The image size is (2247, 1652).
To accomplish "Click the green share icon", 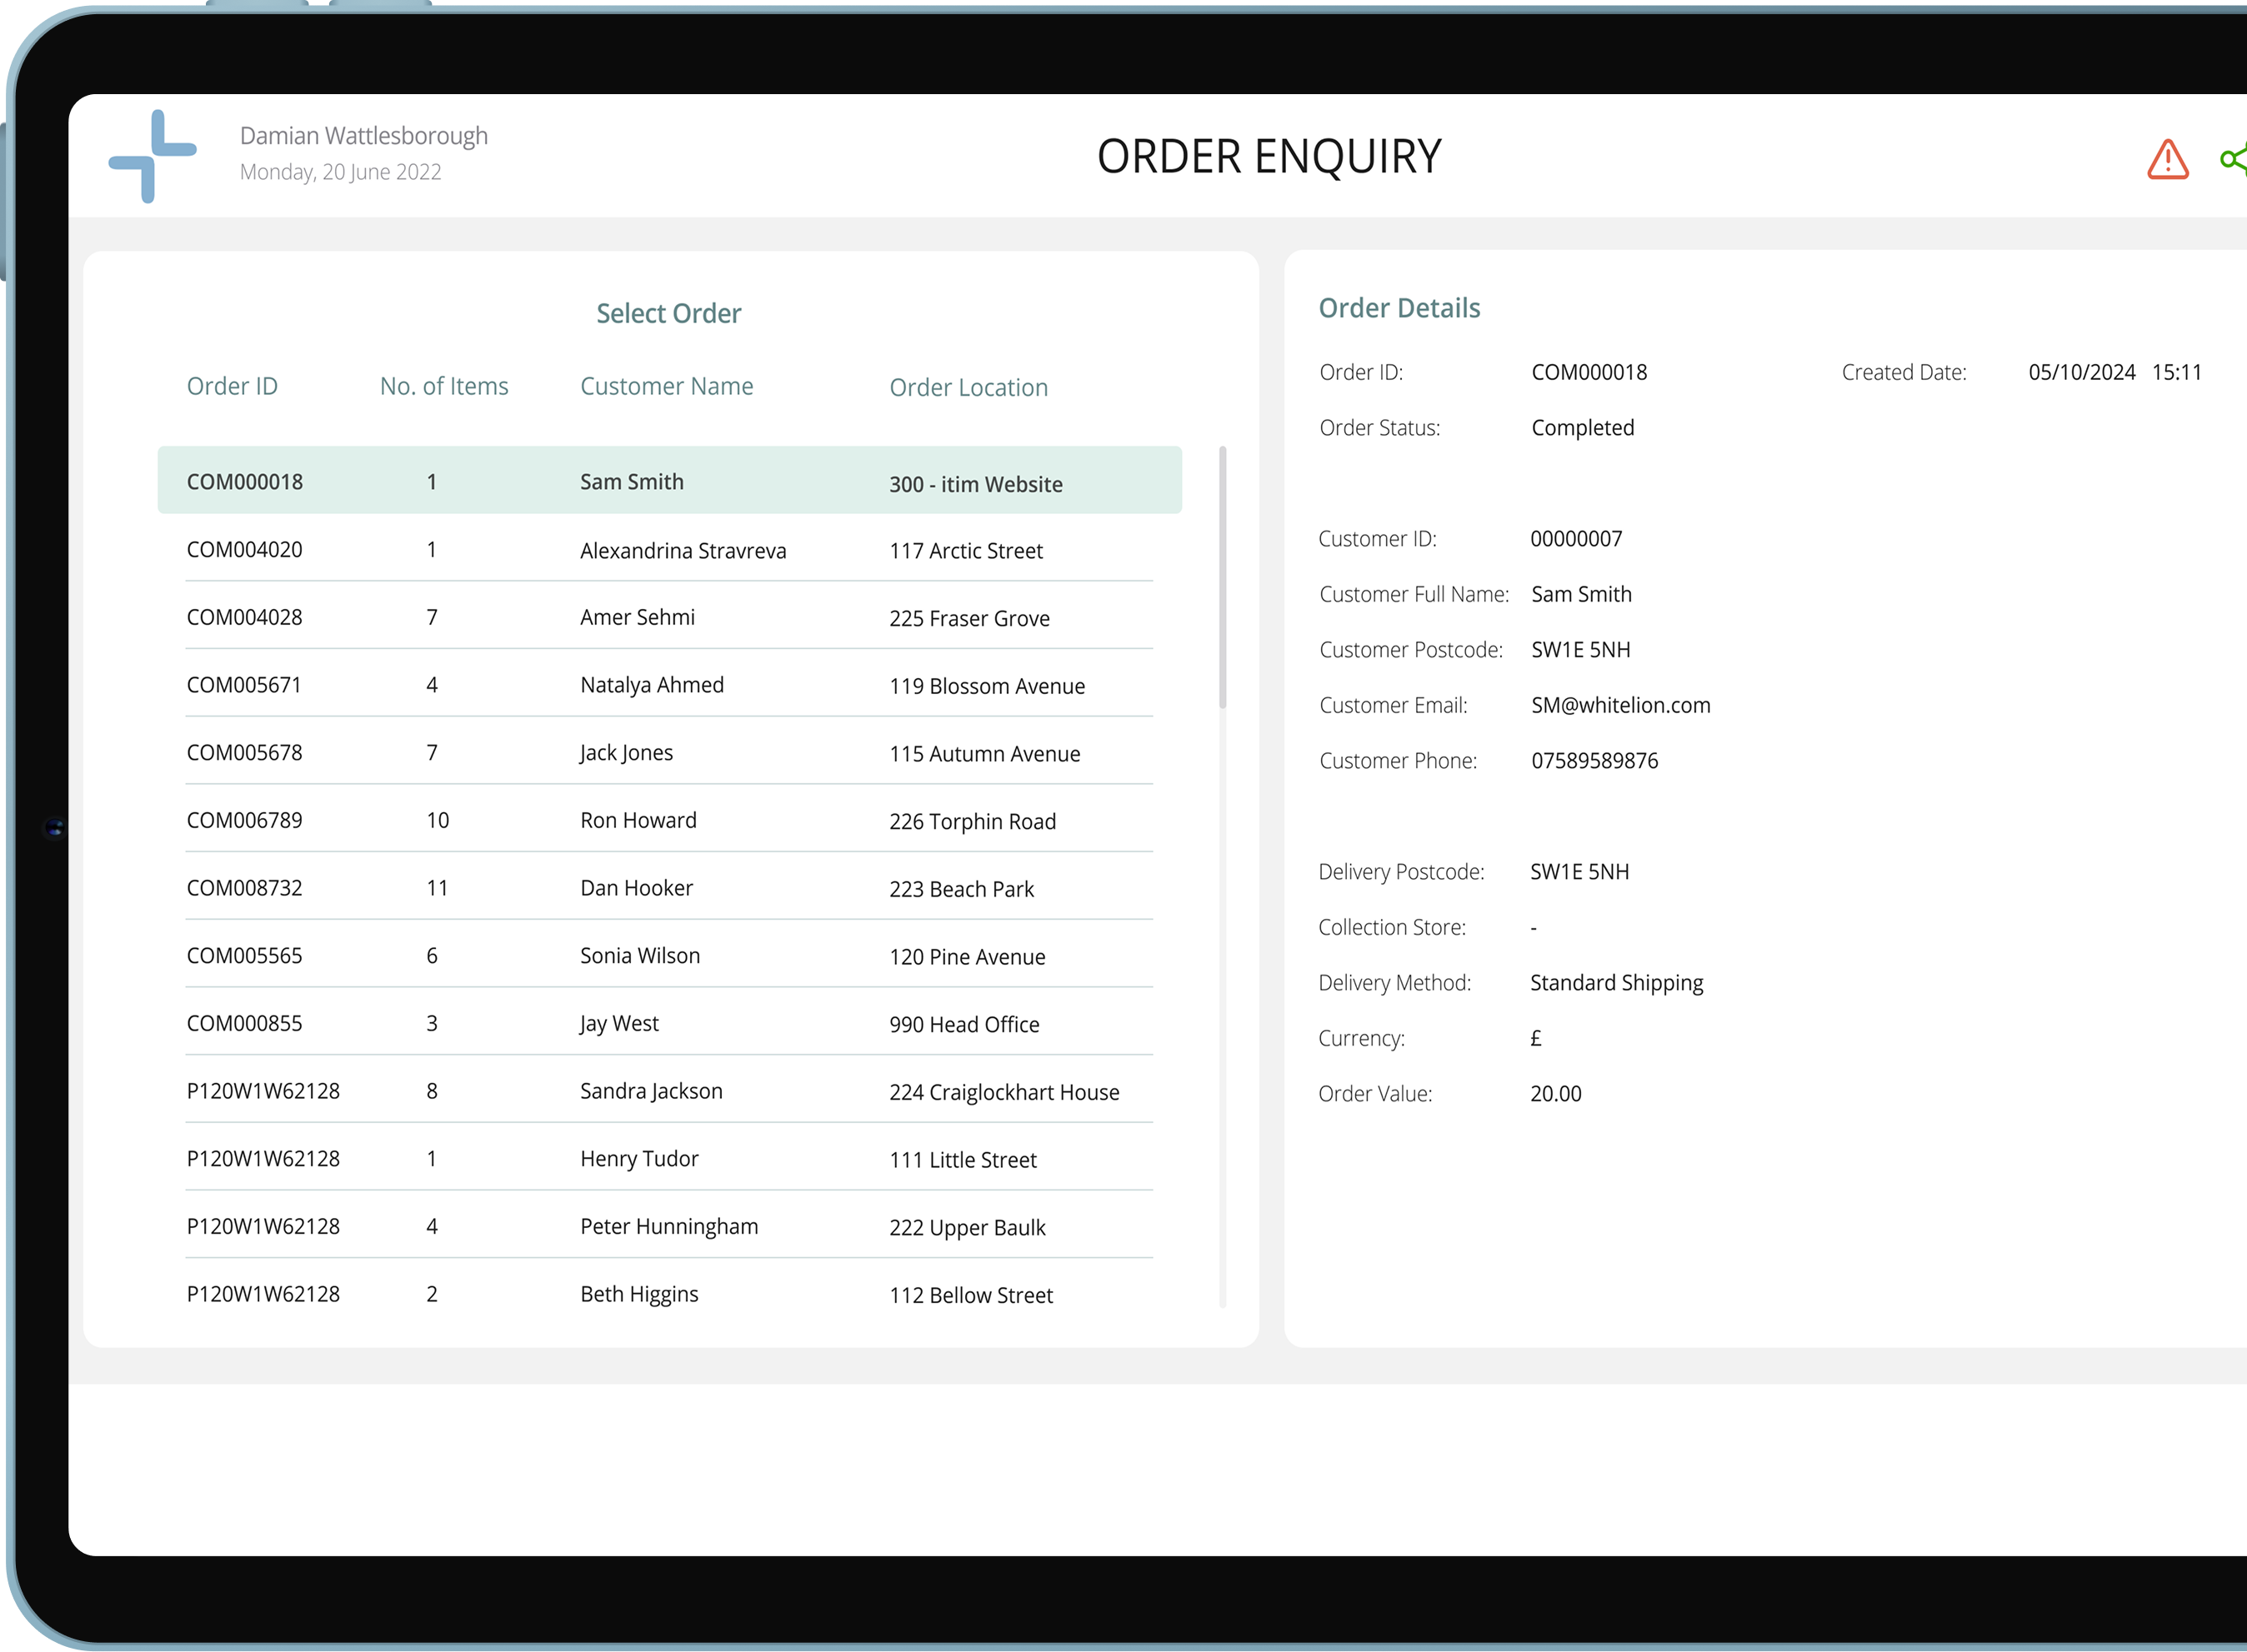I will [x=2234, y=158].
